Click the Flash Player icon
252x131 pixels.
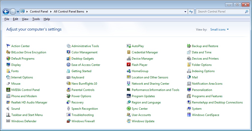click(x=129, y=65)
